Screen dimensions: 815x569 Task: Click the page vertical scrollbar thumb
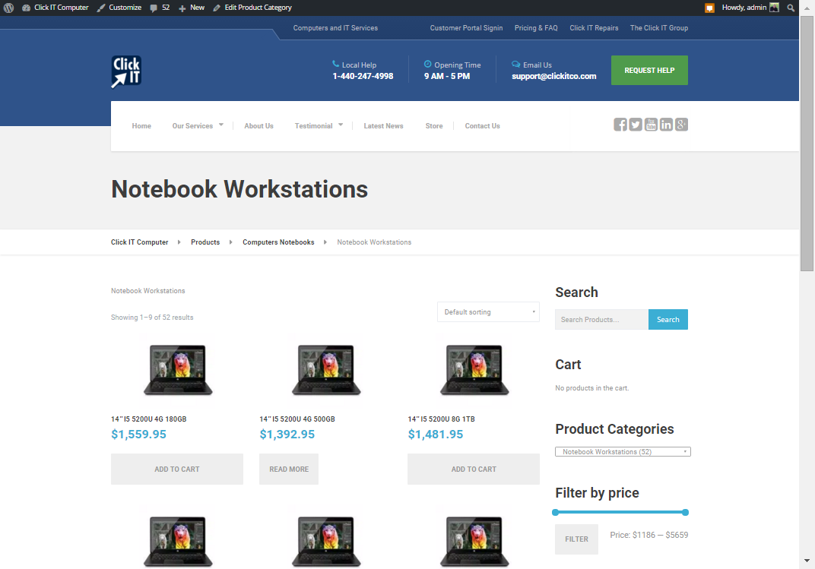[x=807, y=144]
